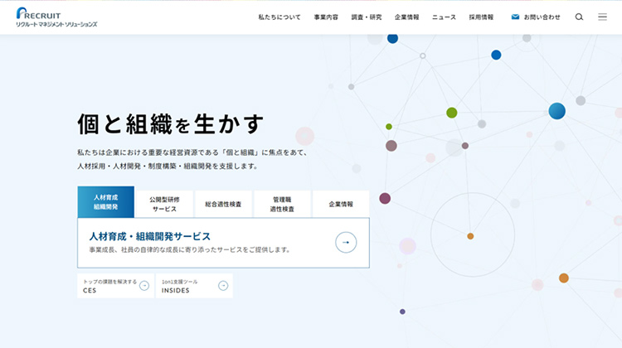622x348 pixels.
Task: Go to ニュース in the header
Action: pyautogui.click(x=444, y=17)
